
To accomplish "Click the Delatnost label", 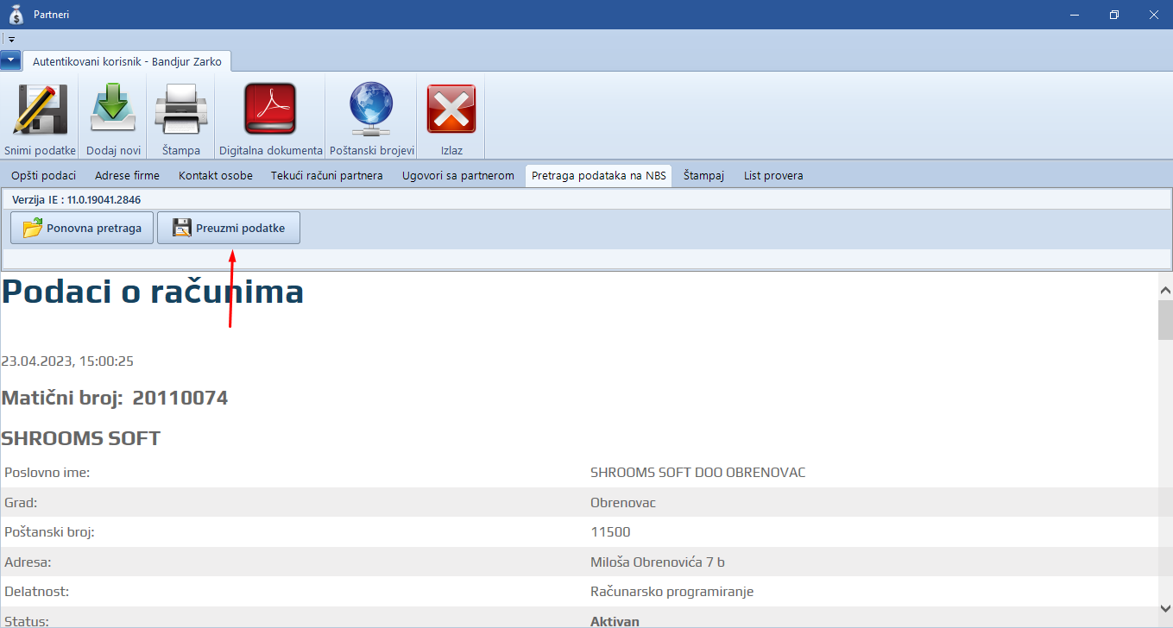I will point(36,592).
